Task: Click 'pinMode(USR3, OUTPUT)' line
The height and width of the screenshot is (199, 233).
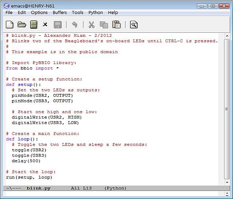Action: [42, 101]
